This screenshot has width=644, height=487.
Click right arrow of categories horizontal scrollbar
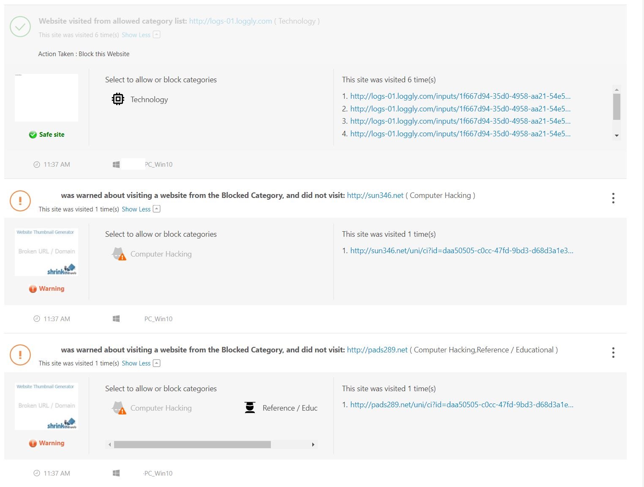[x=313, y=444]
